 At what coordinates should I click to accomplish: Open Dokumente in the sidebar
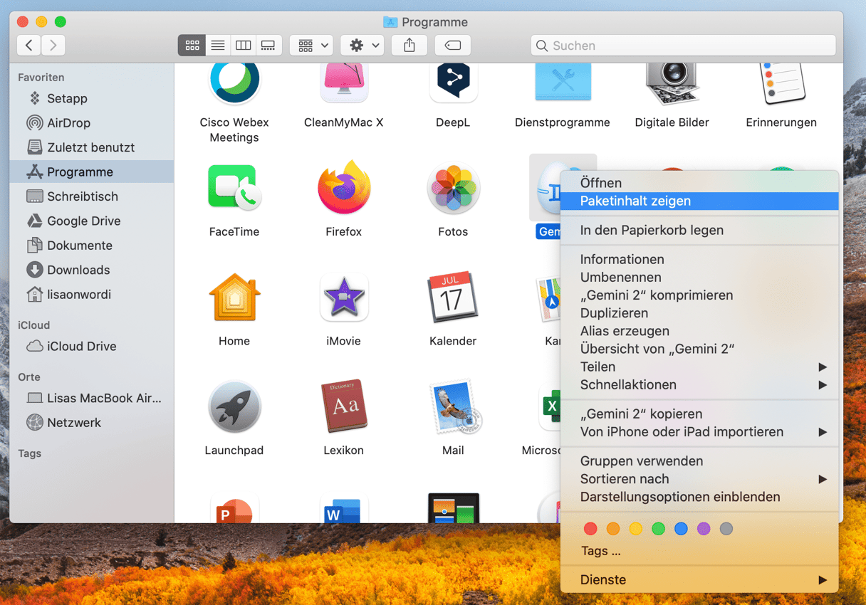point(92,246)
